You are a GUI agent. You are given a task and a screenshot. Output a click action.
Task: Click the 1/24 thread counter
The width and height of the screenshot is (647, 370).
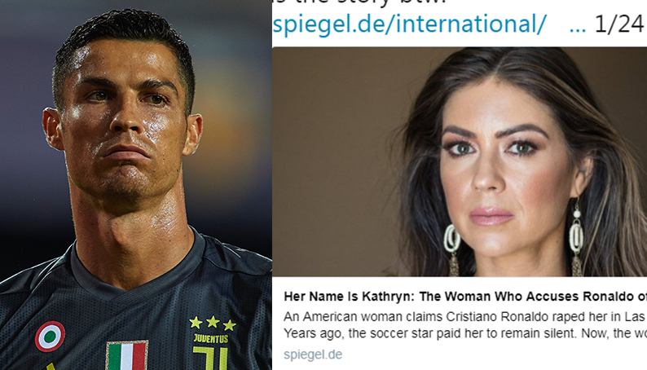click(619, 24)
